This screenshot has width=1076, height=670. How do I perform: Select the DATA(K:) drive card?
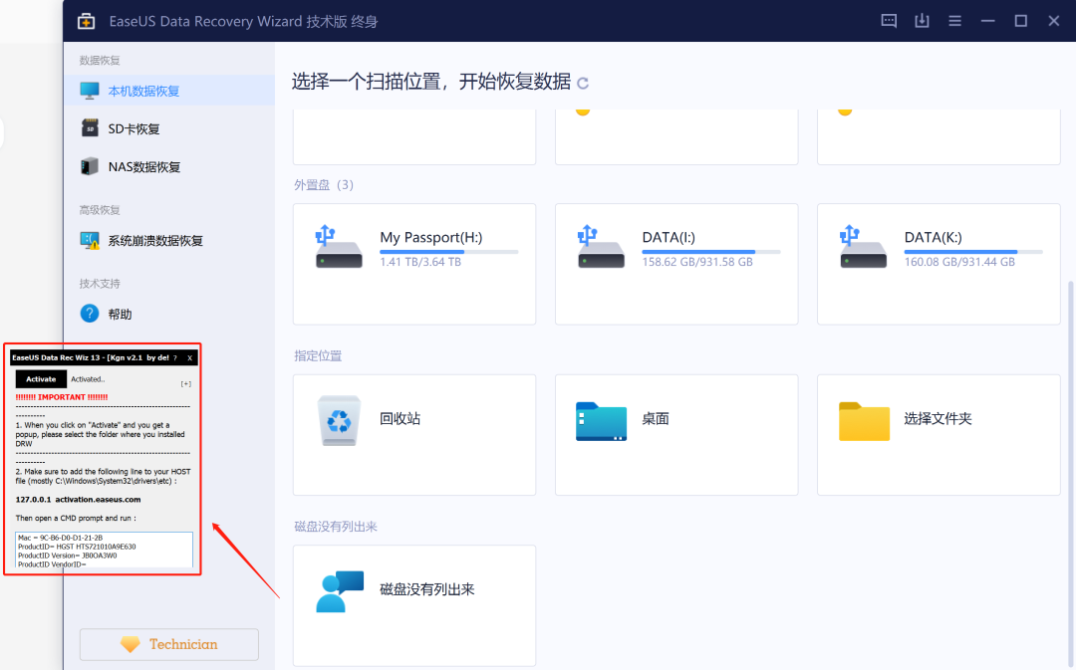(939, 264)
